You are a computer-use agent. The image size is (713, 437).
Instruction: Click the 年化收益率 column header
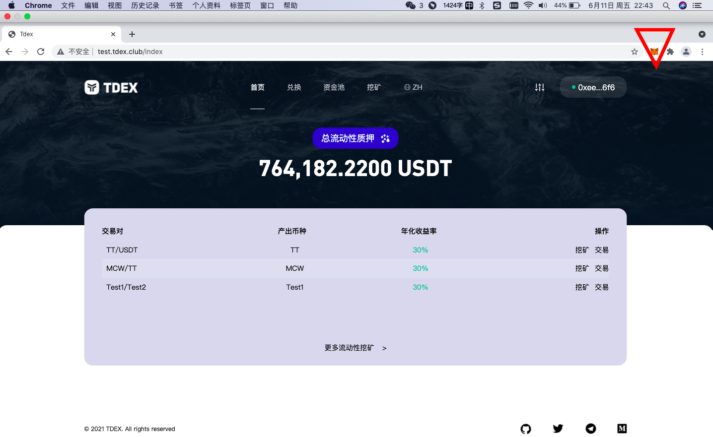419,231
